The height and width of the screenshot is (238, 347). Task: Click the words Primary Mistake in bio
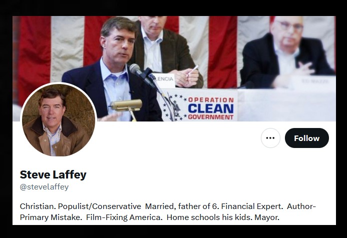[x=50, y=217]
